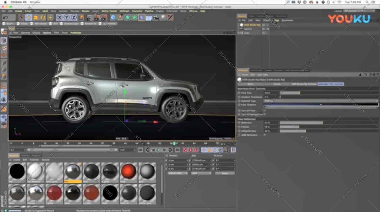Toggle the HDRI Reflection checkbox
The width and height of the screenshot is (380, 212).
pyautogui.click(x=264, y=135)
